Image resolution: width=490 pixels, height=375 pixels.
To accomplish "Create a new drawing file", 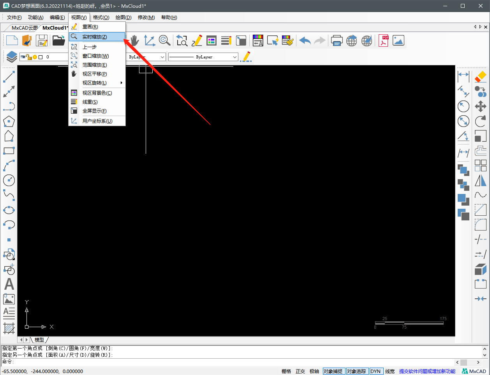I will pos(12,40).
